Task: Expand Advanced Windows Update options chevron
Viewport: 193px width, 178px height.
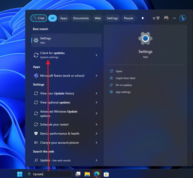Action: click(x=96, y=113)
